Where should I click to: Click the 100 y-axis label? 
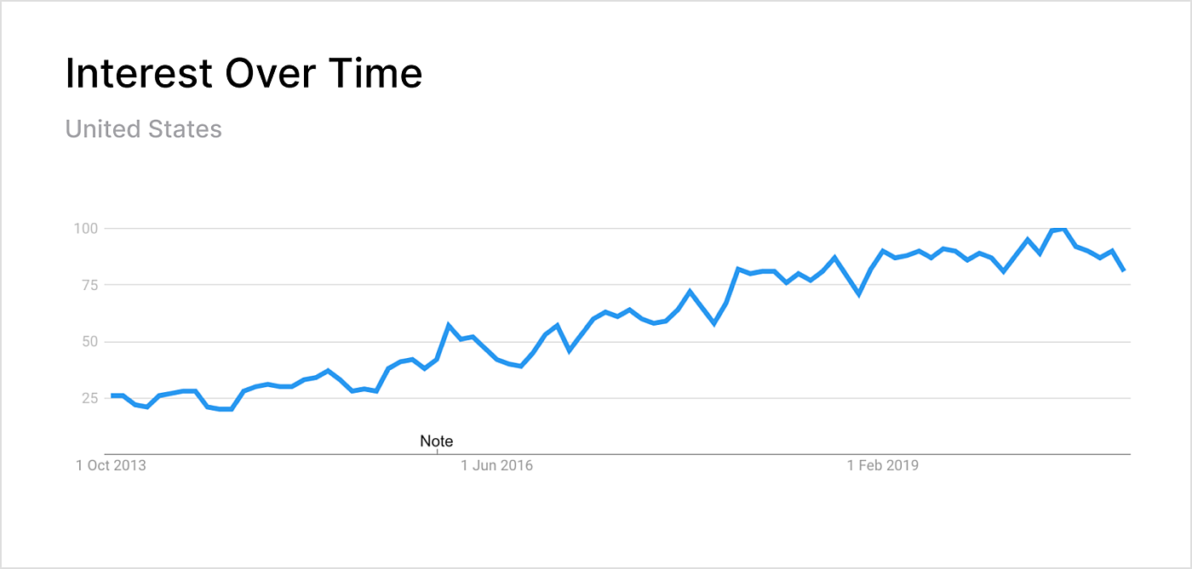tap(86, 229)
